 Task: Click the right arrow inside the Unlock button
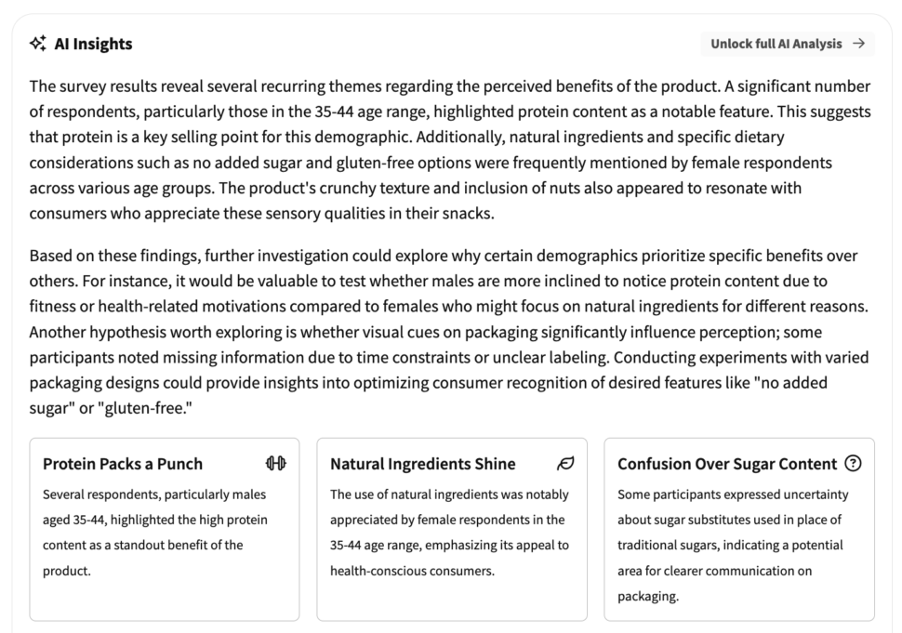click(860, 43)
